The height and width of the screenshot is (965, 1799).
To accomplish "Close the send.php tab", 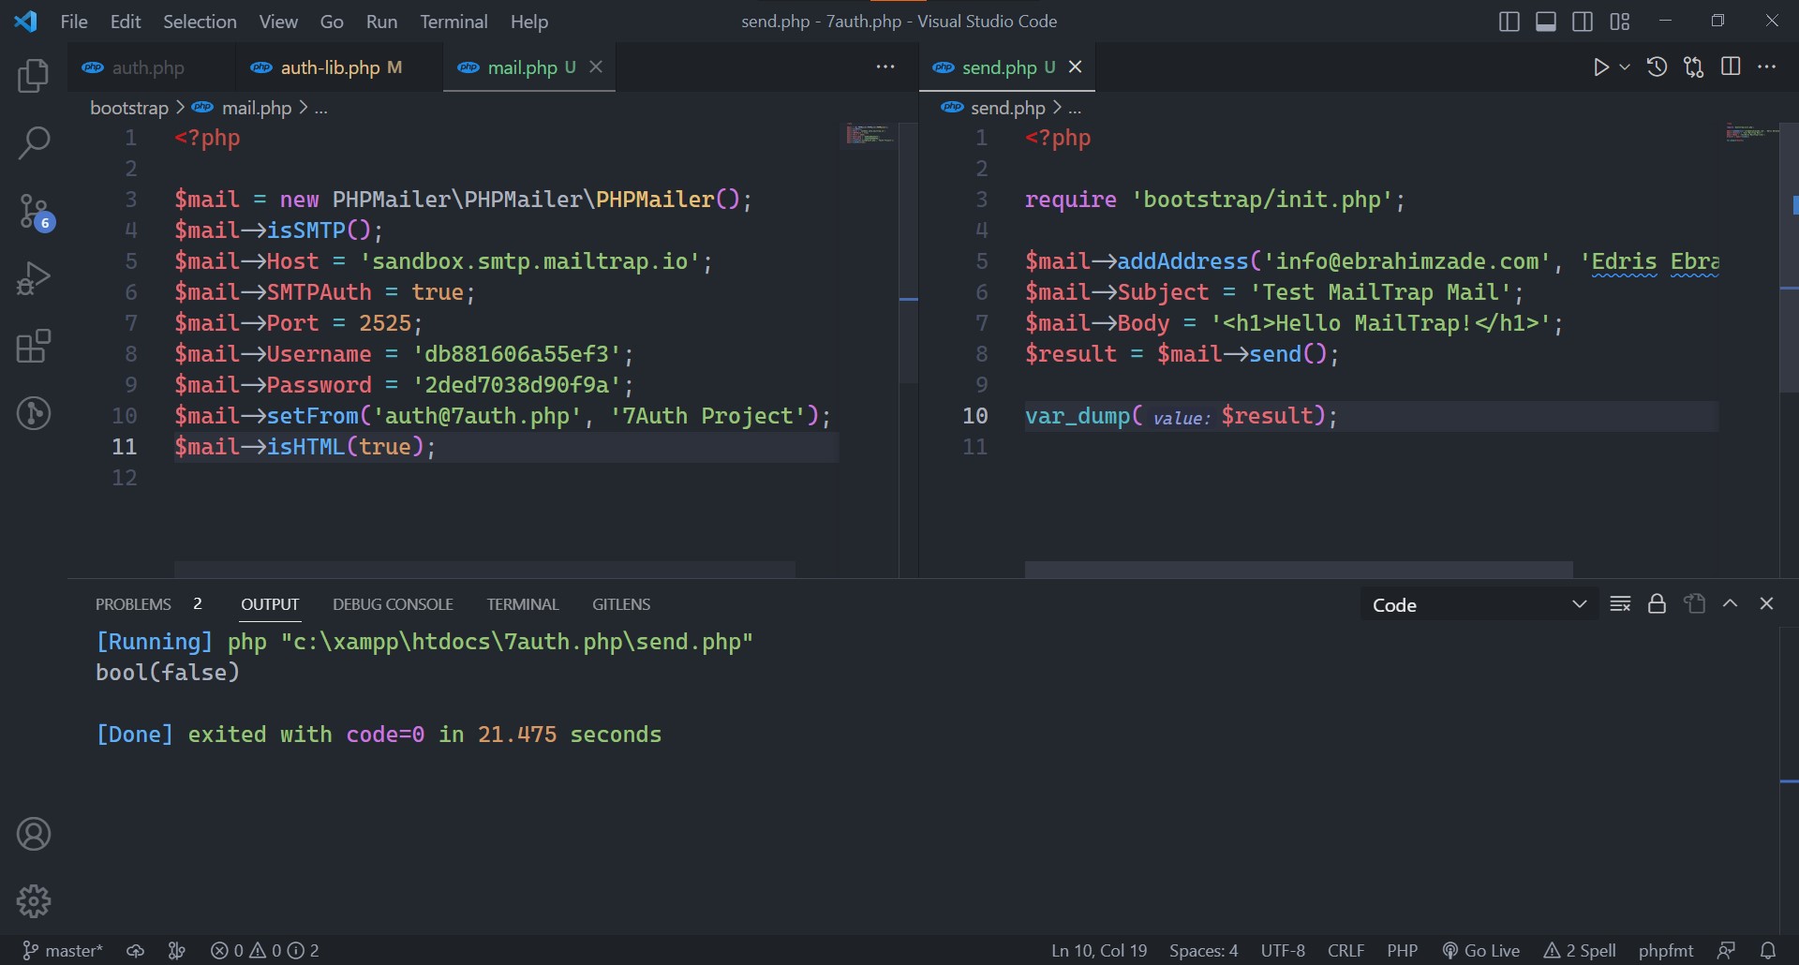I will point(1076,67).
